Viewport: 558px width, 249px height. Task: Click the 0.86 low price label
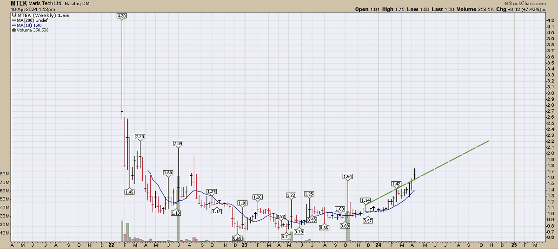point(325,227)
